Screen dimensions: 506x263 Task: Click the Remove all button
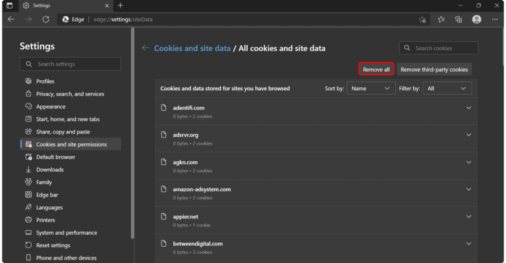(x=376, y=69)
